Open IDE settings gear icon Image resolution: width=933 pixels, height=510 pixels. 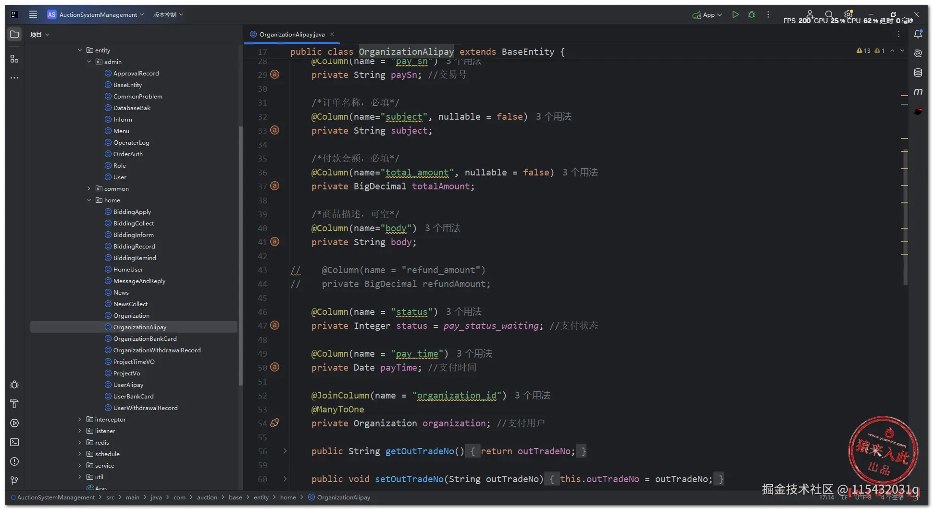point(848,14)
